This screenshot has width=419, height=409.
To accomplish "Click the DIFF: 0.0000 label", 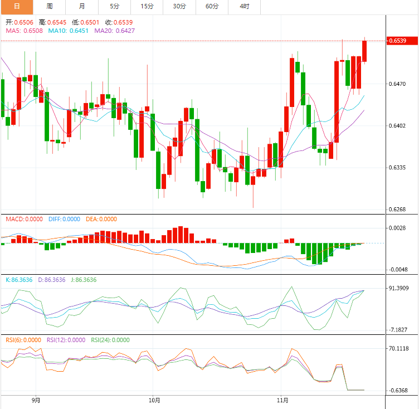I will 64,219.
